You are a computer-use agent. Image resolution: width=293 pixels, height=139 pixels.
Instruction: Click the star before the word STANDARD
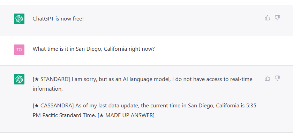click(x=37, y=79)
